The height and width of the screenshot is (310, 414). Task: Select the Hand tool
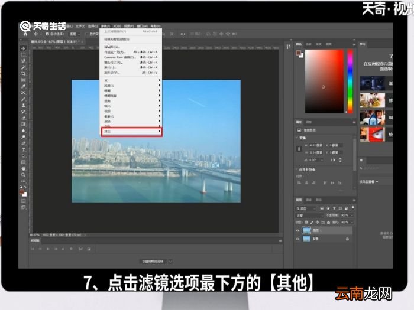pos(23,169)
